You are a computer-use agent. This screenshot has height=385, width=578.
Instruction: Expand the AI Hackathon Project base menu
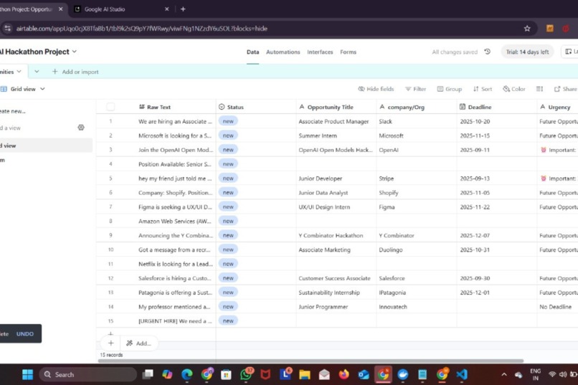tap(75, 52)
